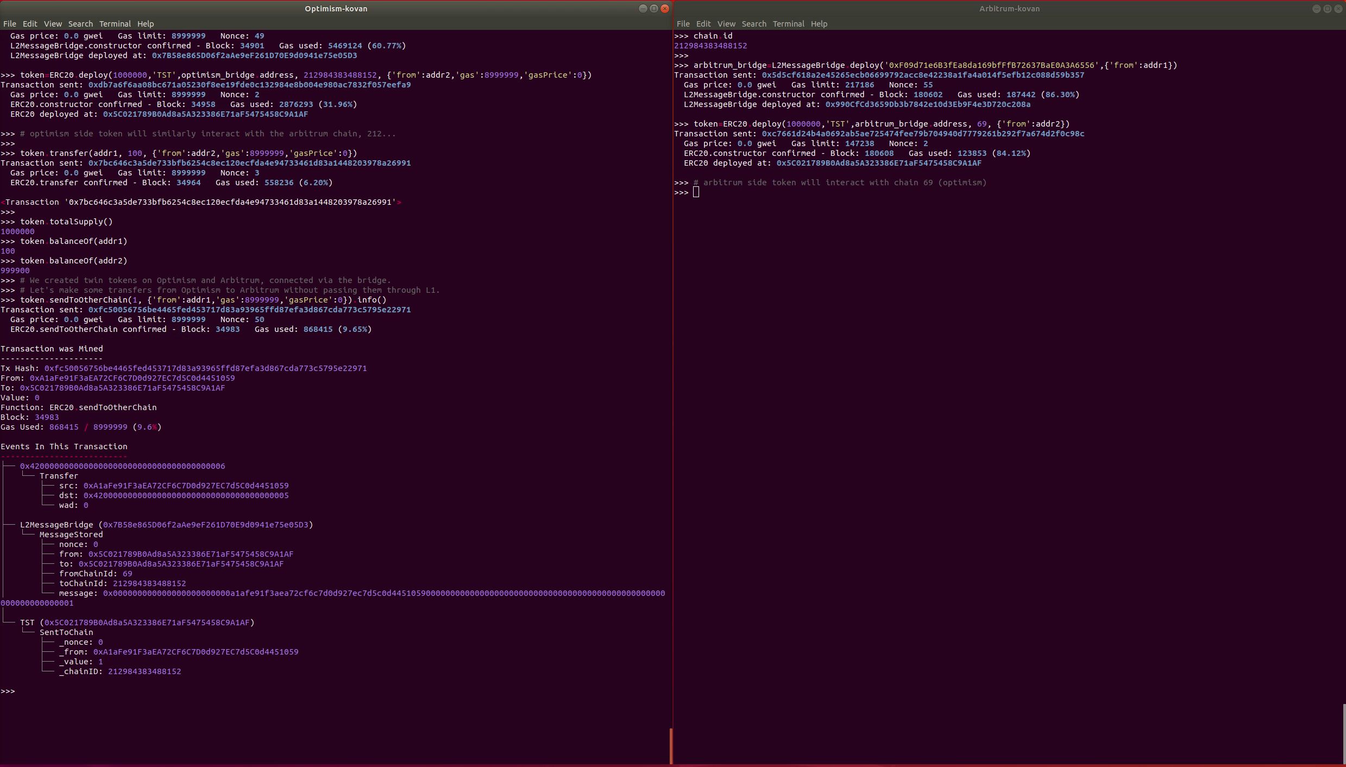Click the 0x4200...0006 event address row

coord(122,466)
